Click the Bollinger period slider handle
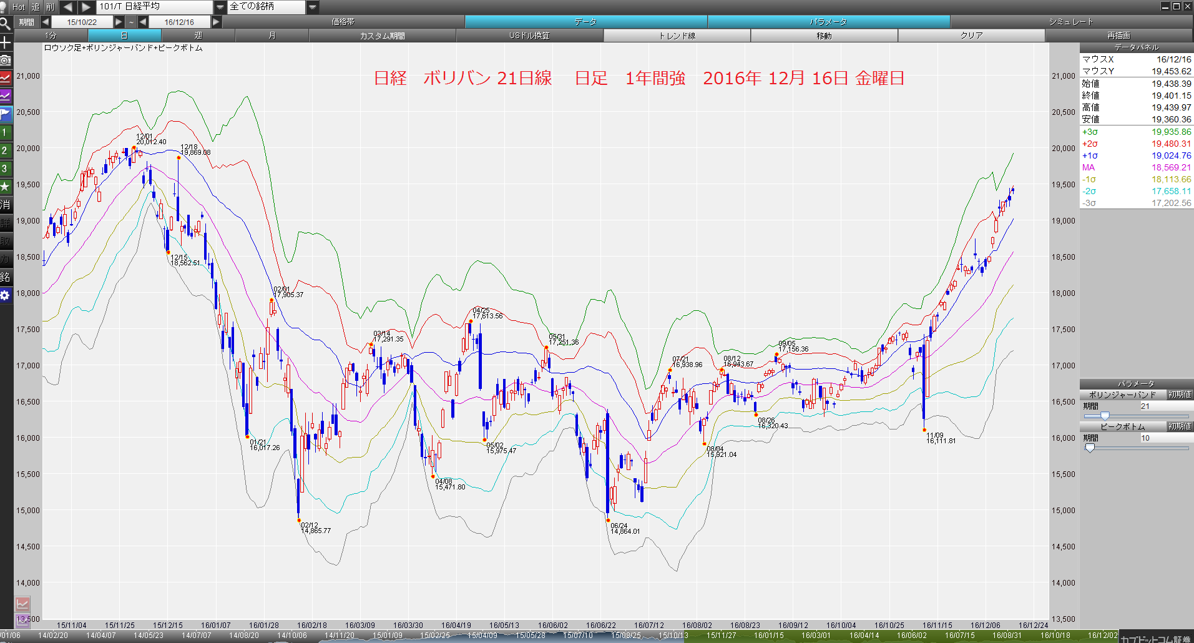Viewport: 1194px width, 643px height. coord(1105,416)
